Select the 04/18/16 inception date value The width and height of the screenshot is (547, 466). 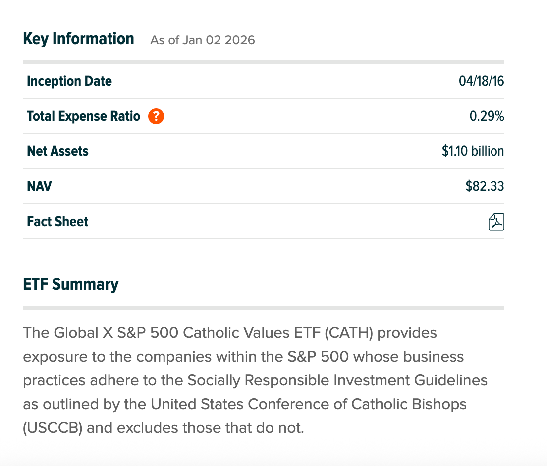coord(481,81)
